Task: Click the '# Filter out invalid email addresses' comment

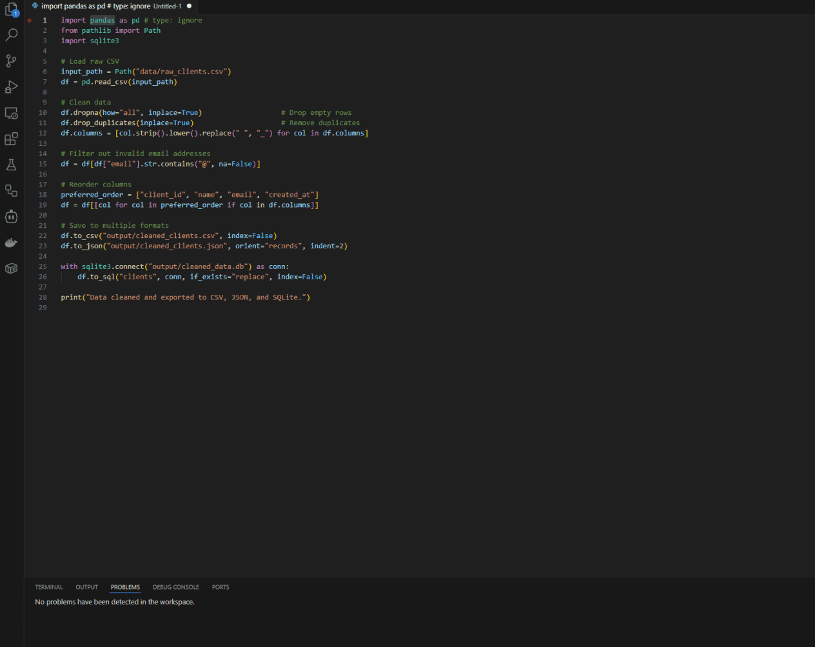Action: click(x=135, y=154)
